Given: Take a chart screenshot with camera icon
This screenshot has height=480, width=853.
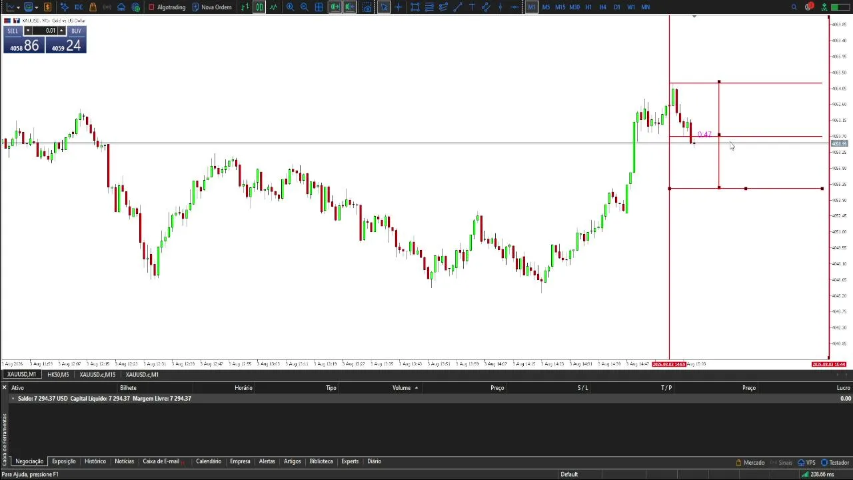Looking at the screenshot, I should (x=367, y=7).
